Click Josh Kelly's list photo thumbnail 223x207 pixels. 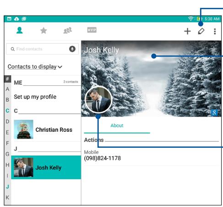(x=23, y=167)
